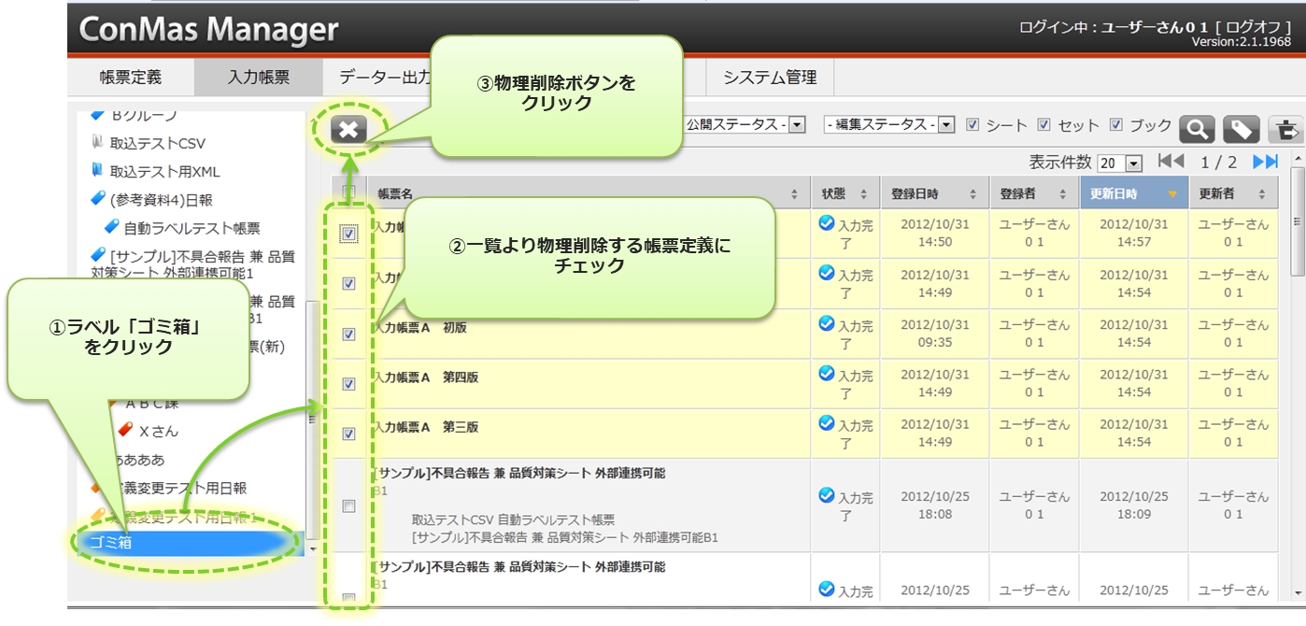This screenshot has height=626, width=1306.
Task: Switch to the 帳票定義 tab
Action: [x=131, y=78]
